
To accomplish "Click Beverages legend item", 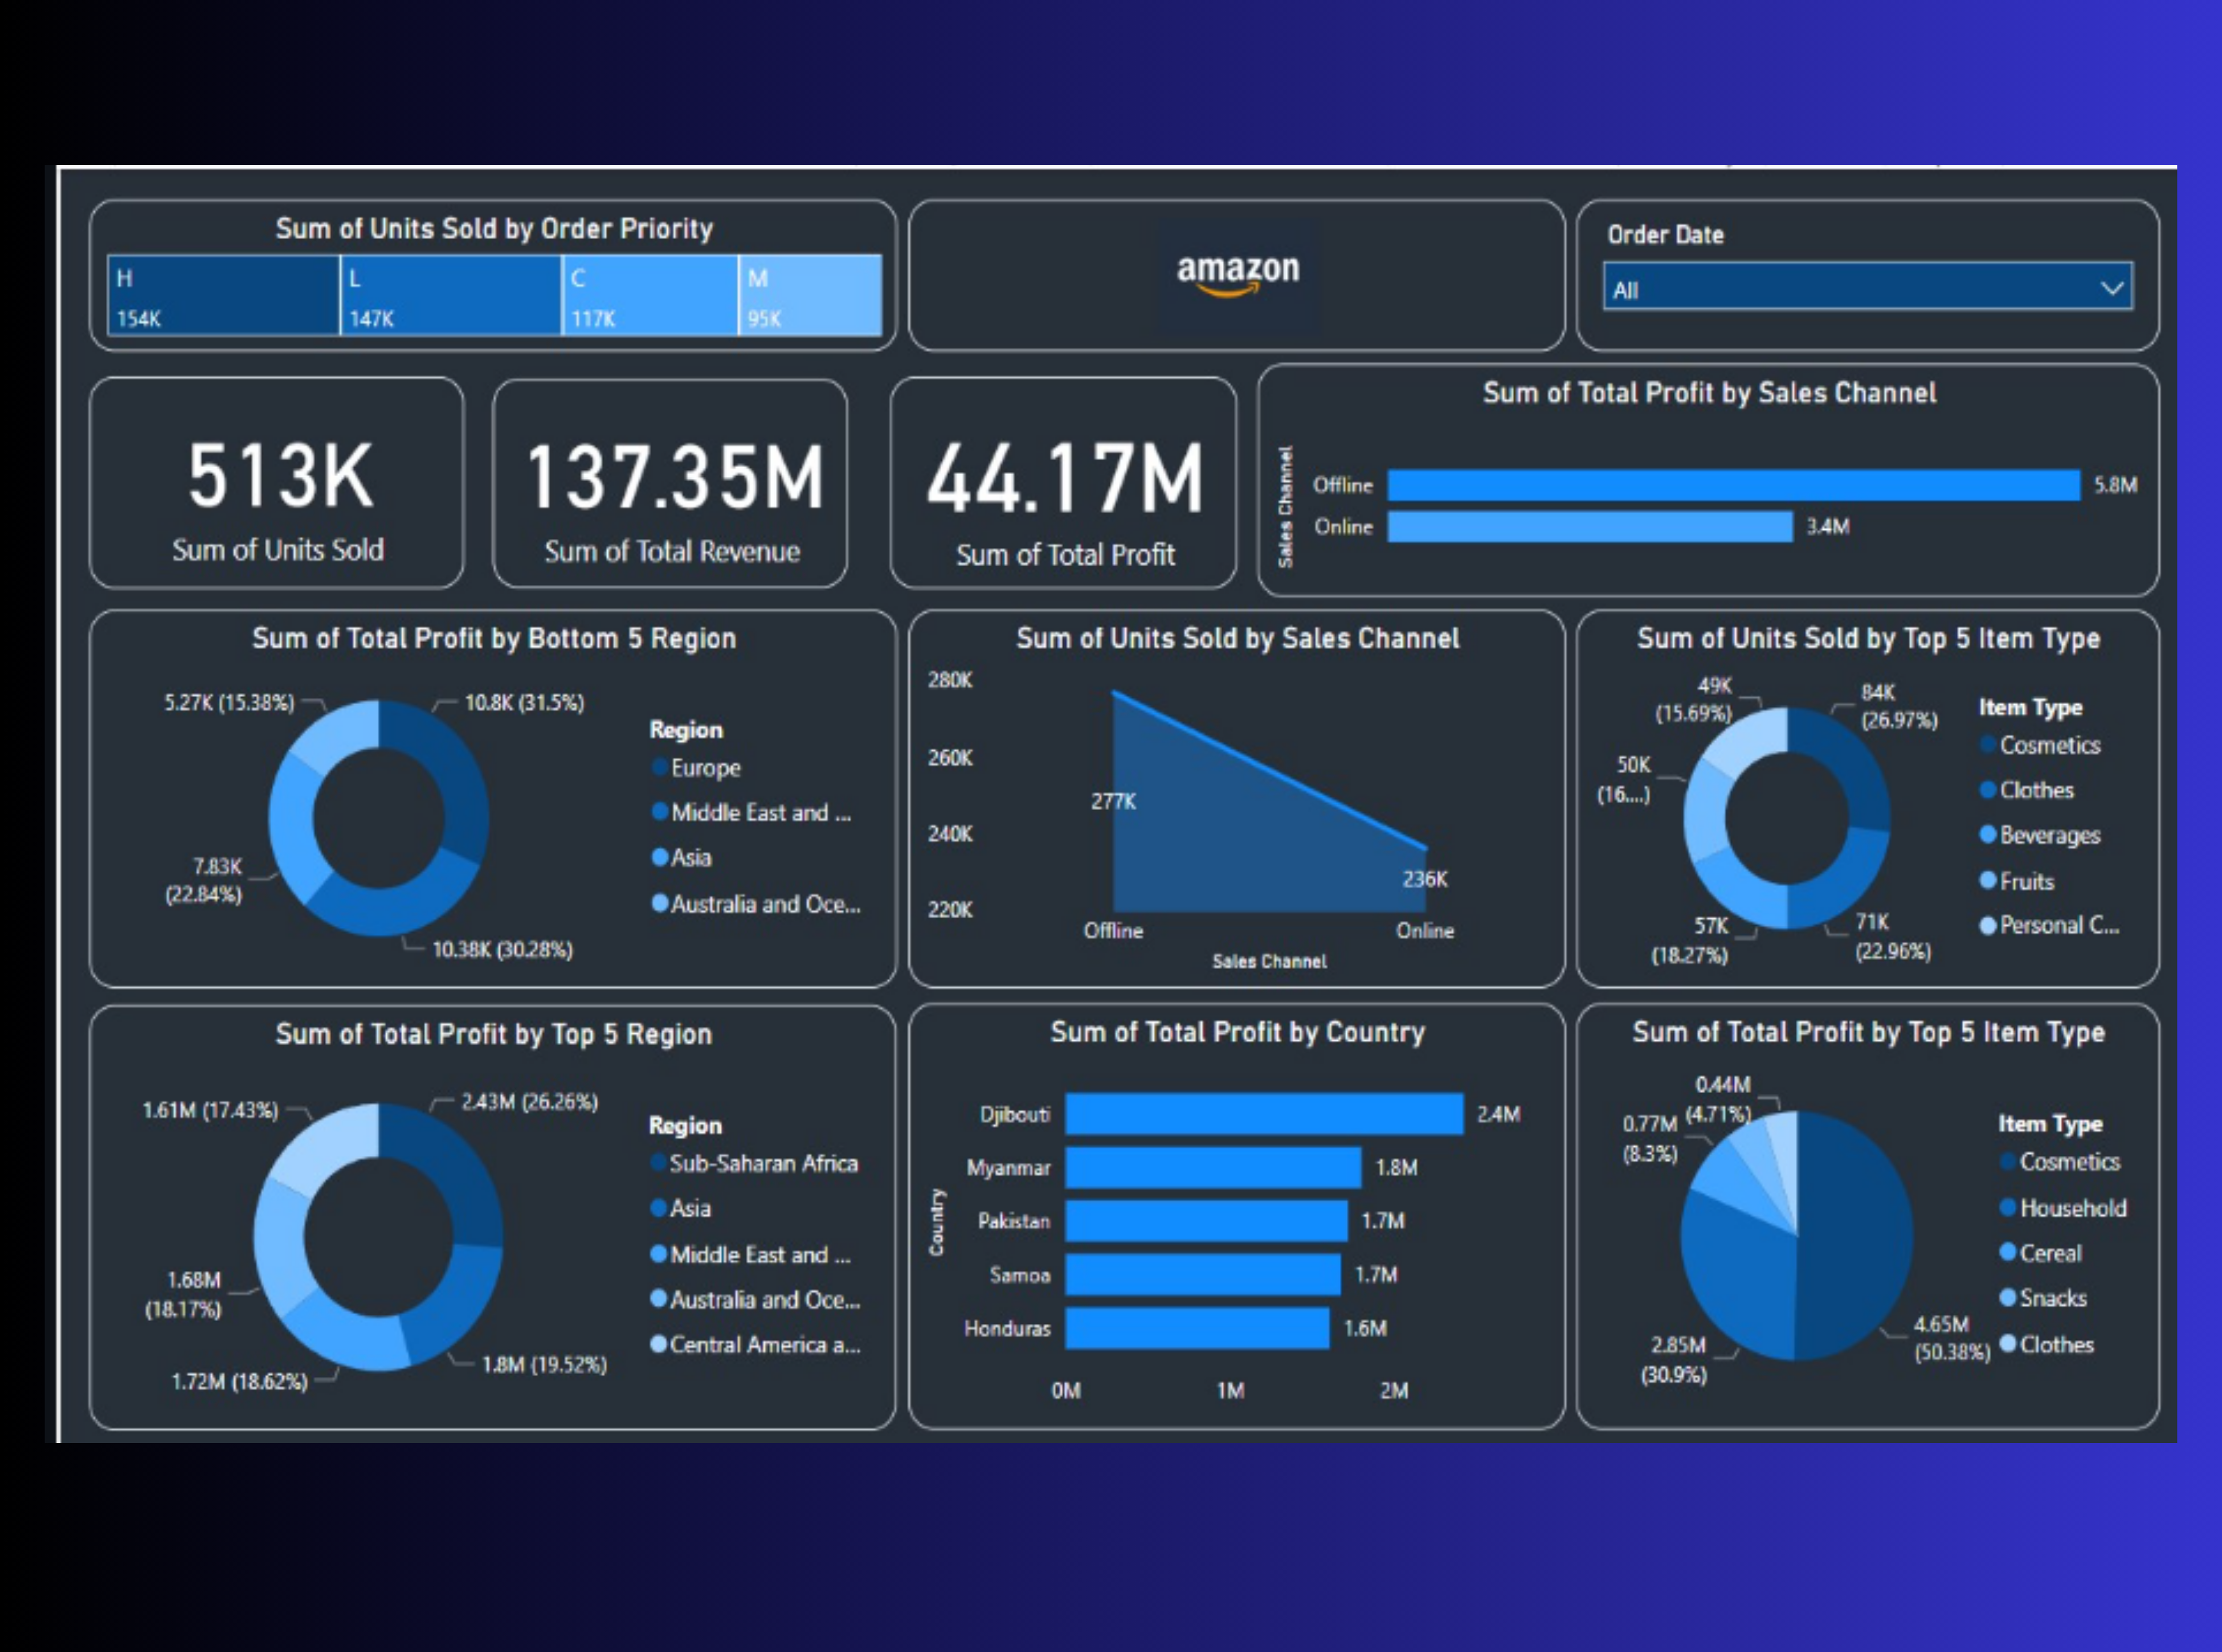I will pos(2040,835).
